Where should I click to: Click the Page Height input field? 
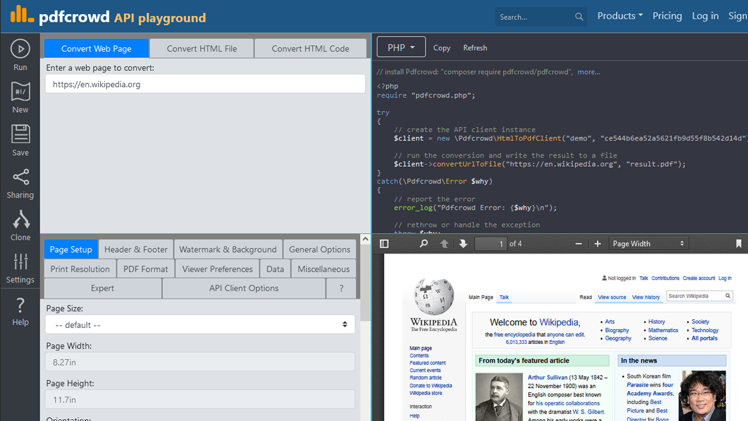click(x=200, y=399)
